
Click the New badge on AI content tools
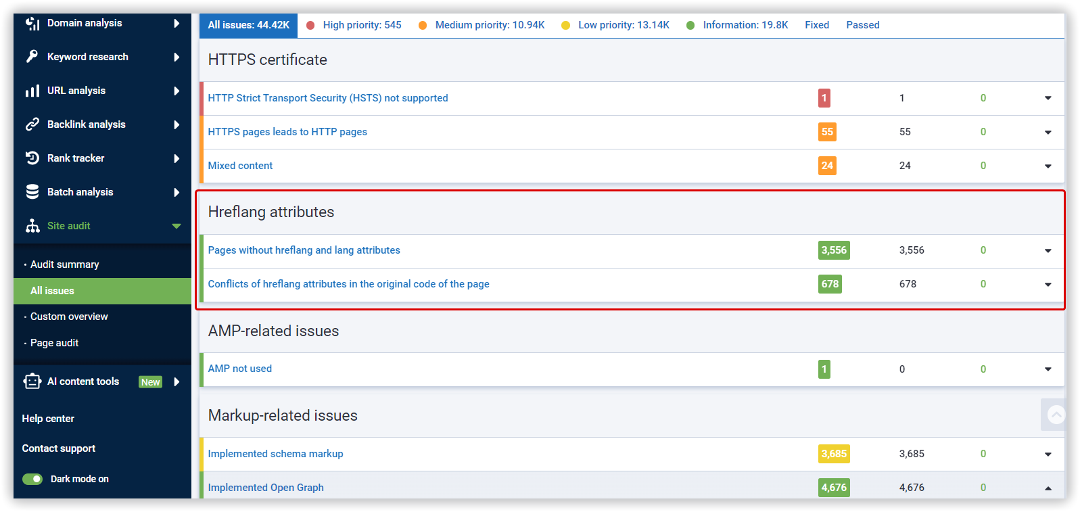click(x=150, y=382)
